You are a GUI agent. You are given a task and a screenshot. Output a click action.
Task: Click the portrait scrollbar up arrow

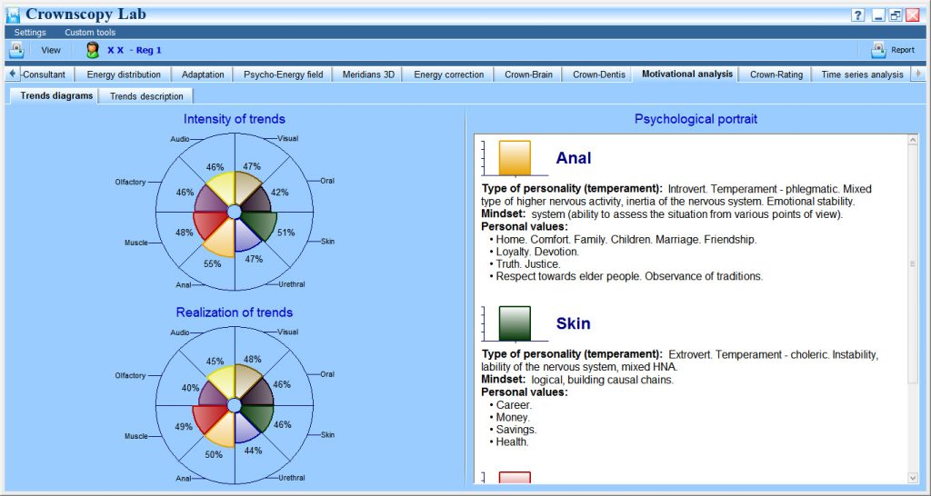click(913, 140)
